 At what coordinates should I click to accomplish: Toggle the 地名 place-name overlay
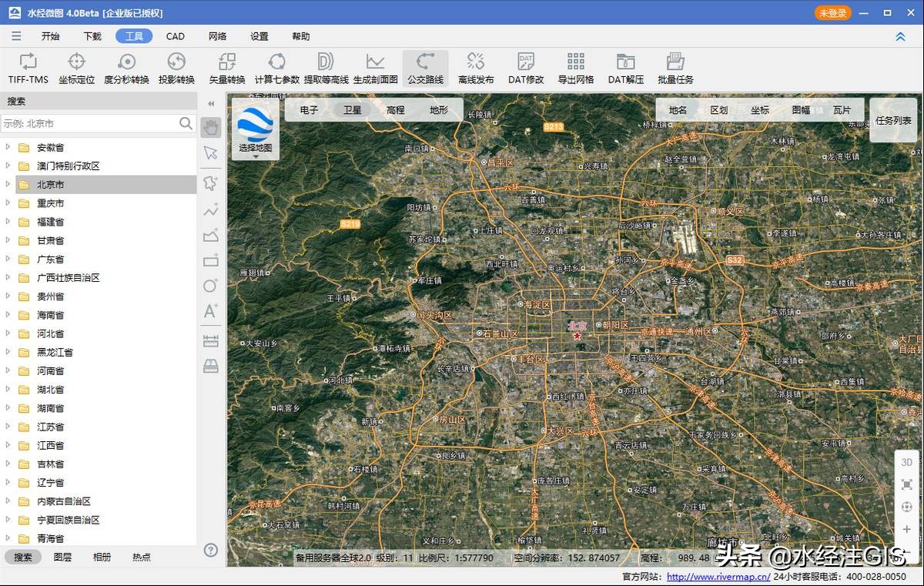[x=677, y=109]
